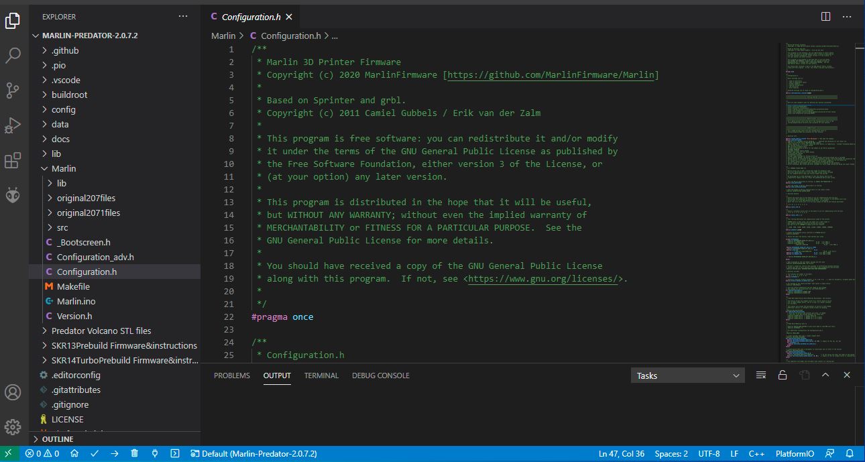Open the Source Control view
Viewport: 865px width, 462px height.
coord(13,90)
